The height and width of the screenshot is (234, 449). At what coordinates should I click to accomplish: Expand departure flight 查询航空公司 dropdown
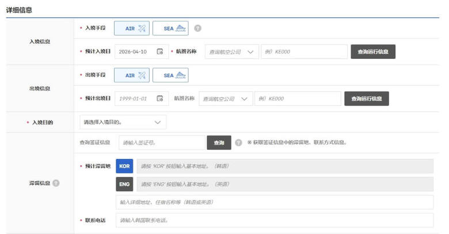pos(226,99)
